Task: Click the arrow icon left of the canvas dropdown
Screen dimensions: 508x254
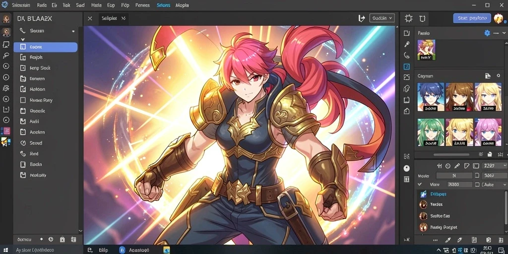Action: pyautogui.click(x=362, y=18)
